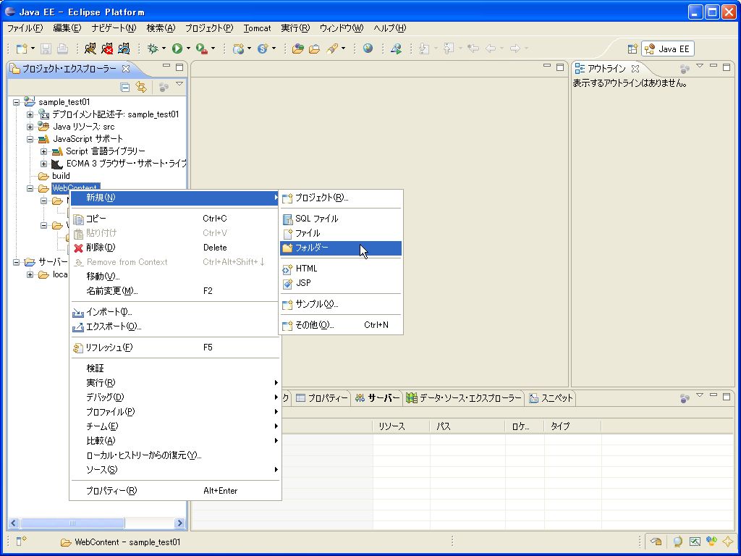Select リフレッシュ(F) in the context menu
741x556 pixels.
tap(175, 347)
